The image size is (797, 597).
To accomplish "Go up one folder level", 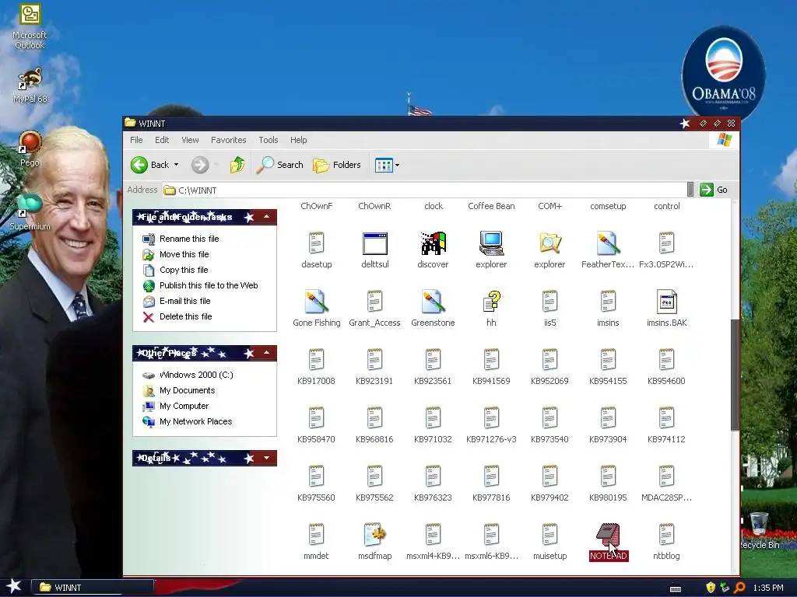I will click(237, 165).
